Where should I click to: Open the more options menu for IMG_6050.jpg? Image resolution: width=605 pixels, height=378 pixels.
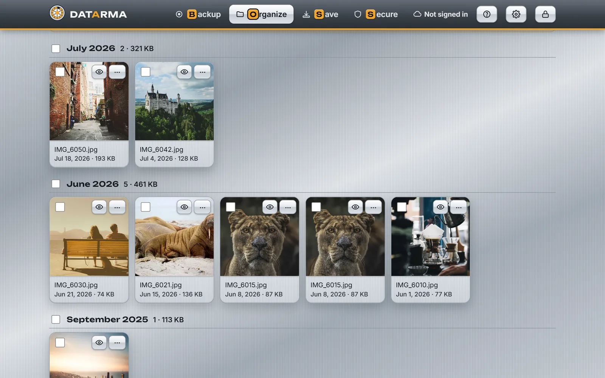(117, 72)
